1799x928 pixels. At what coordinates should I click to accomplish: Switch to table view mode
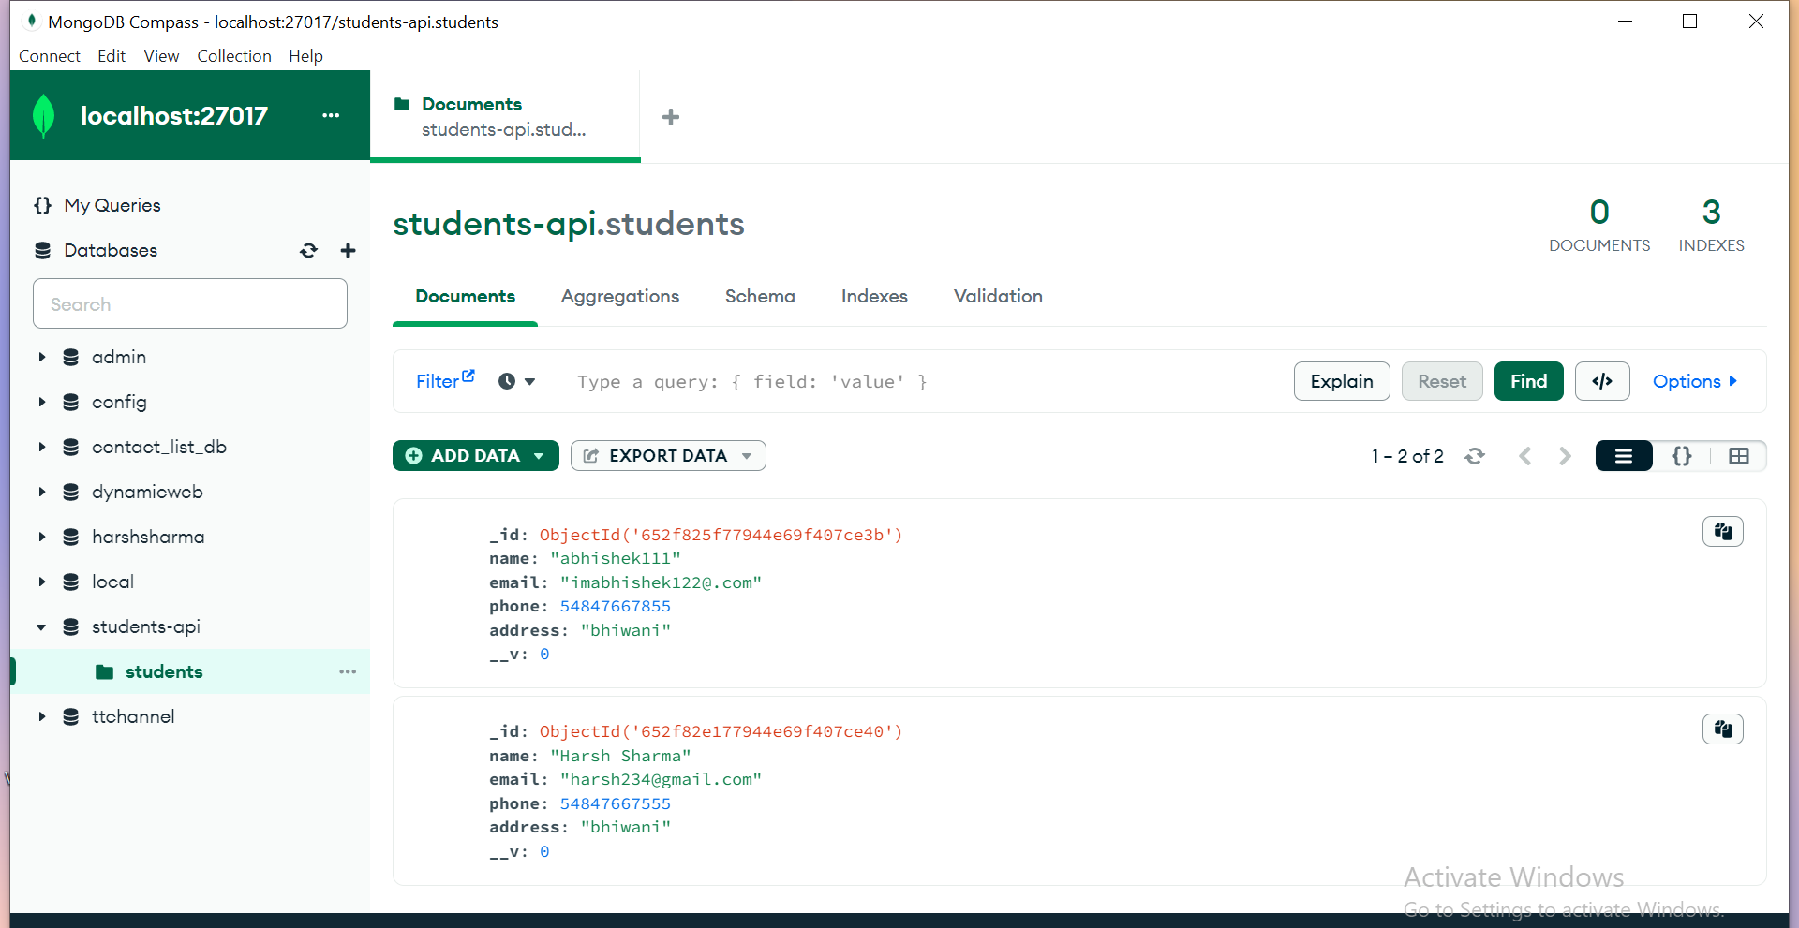pyautogui.click(x=1740, y=456)
